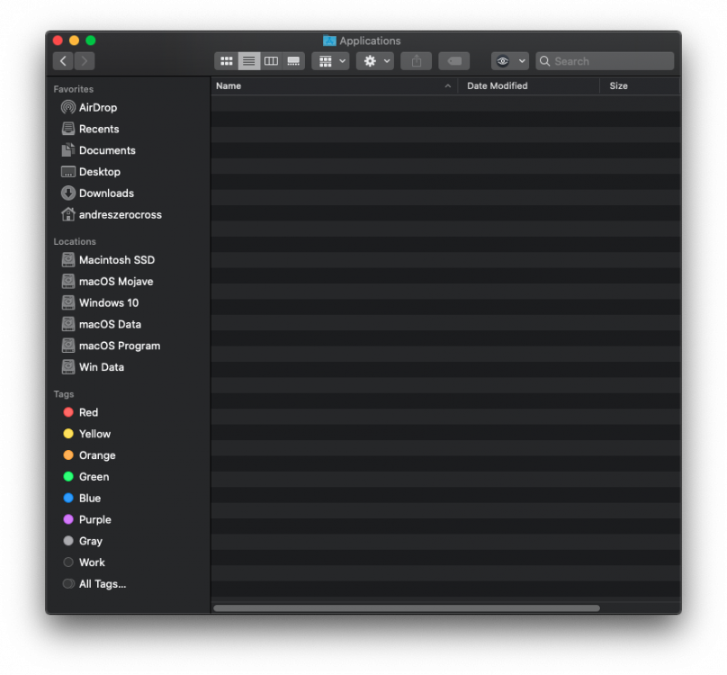The image size is (727, 675).
Task: Toggle the Name sort direction arrow
Action: click(447, 85)
